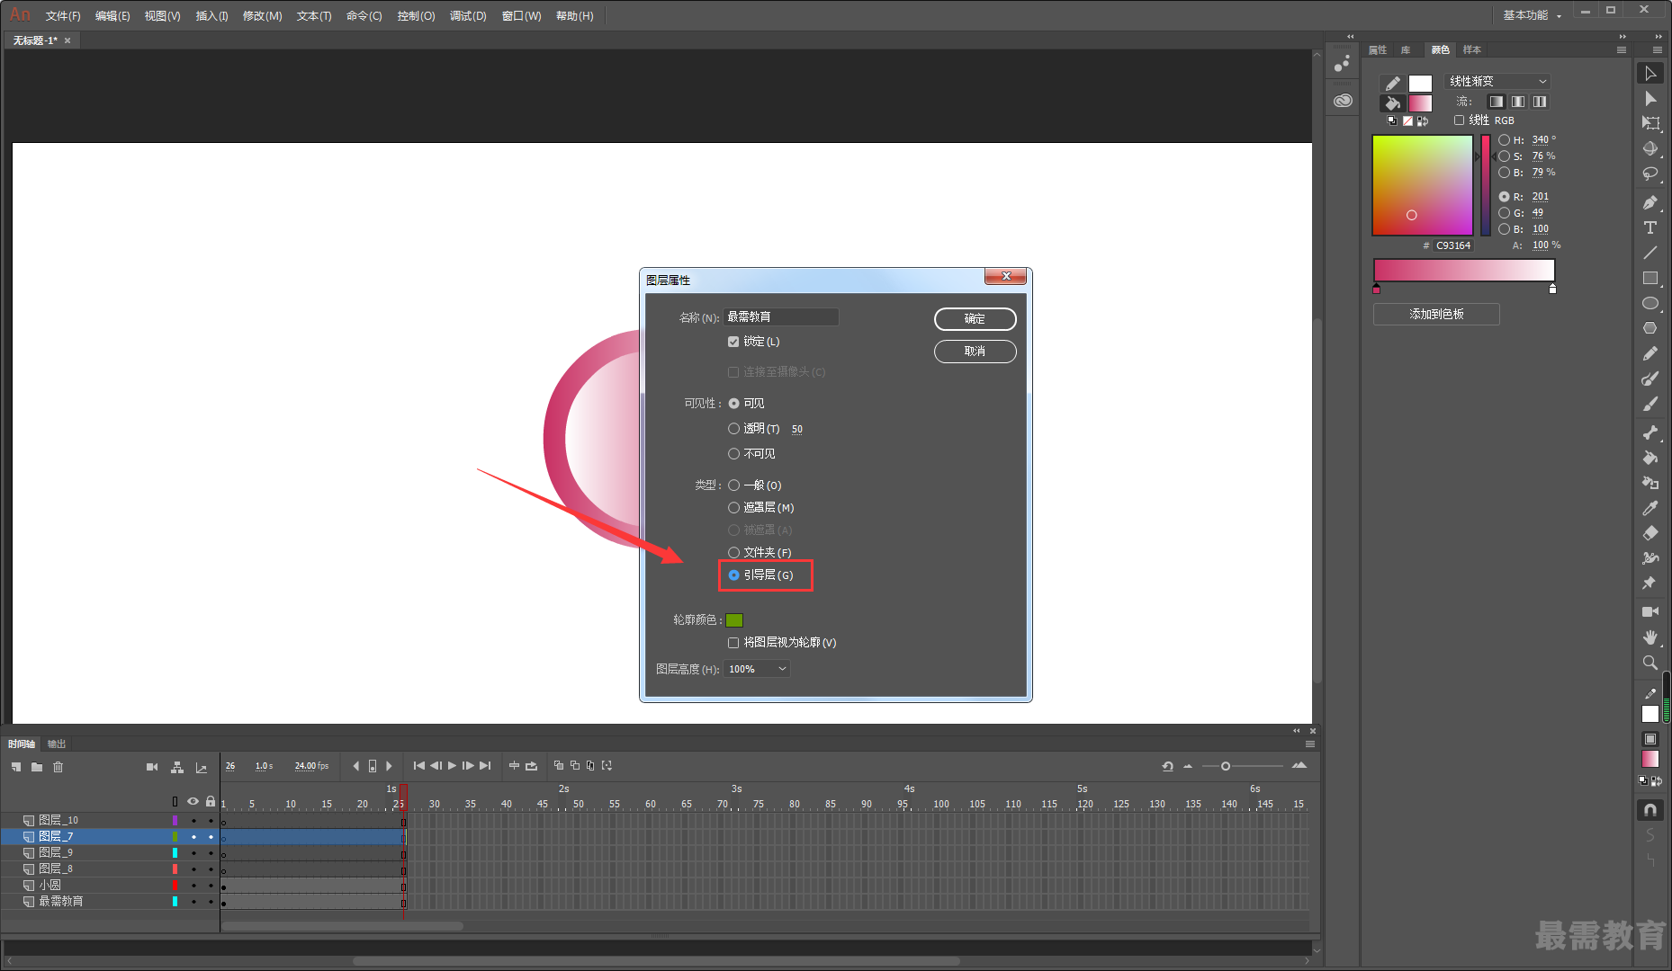Click the layer name input field
1672x971 pixels.
pos(781,316)
